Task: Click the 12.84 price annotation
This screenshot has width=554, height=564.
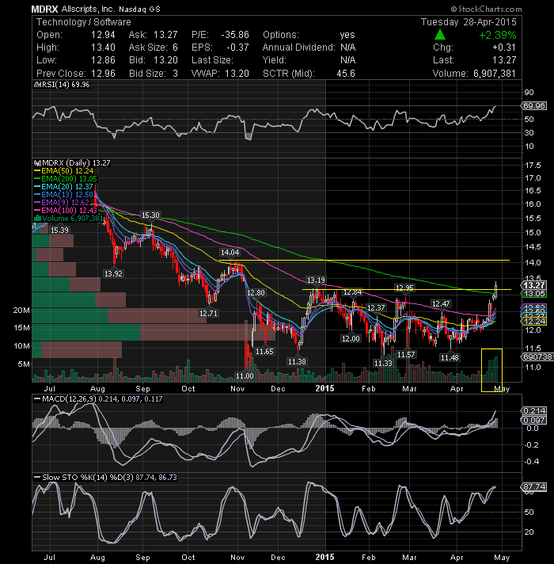Action: 352,292
